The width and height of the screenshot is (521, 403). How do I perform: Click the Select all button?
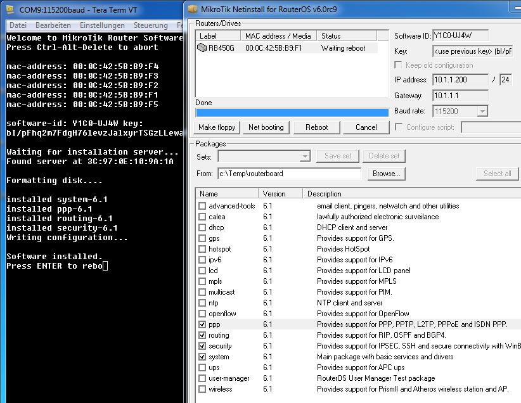(497, 174)
